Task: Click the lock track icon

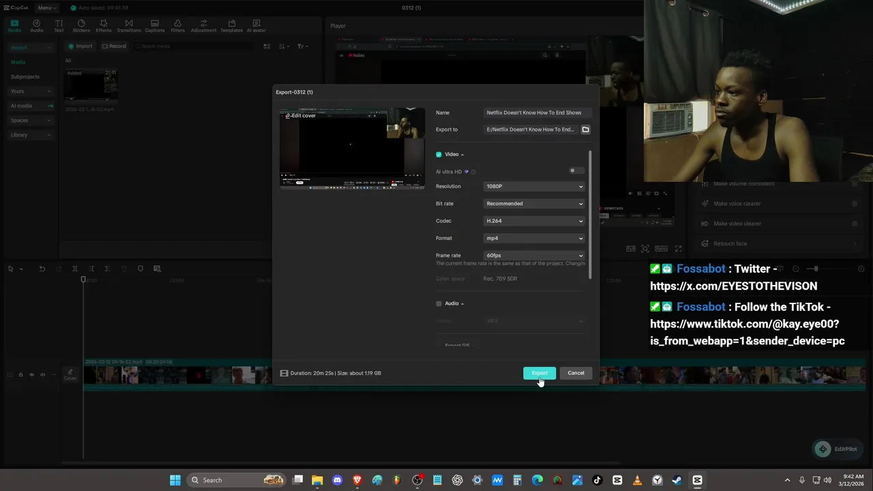Action: point(20,374)
